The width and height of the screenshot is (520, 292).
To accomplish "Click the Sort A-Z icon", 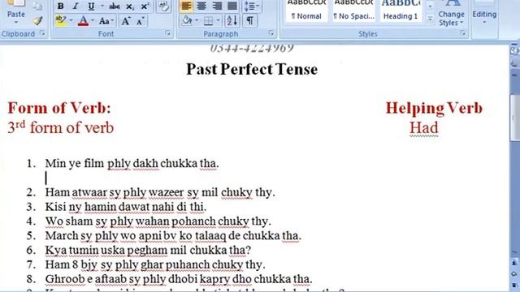I will pyautogui.click(x=232, y=21).
